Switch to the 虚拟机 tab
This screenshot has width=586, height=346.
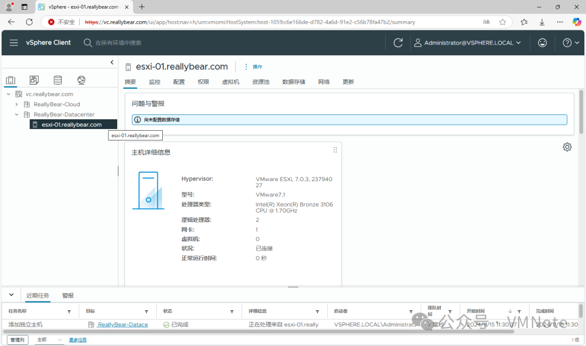pos(231,82)
